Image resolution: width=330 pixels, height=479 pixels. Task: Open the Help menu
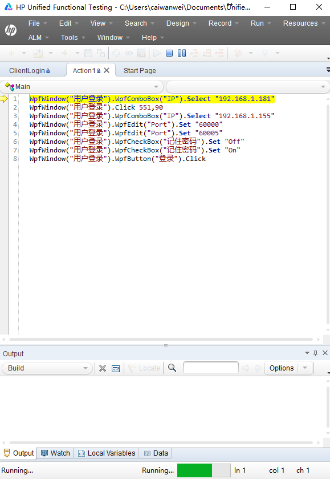point(153,38)
